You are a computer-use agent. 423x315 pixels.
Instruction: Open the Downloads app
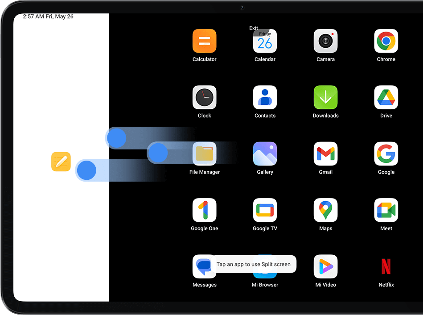[x=325, y=97]
